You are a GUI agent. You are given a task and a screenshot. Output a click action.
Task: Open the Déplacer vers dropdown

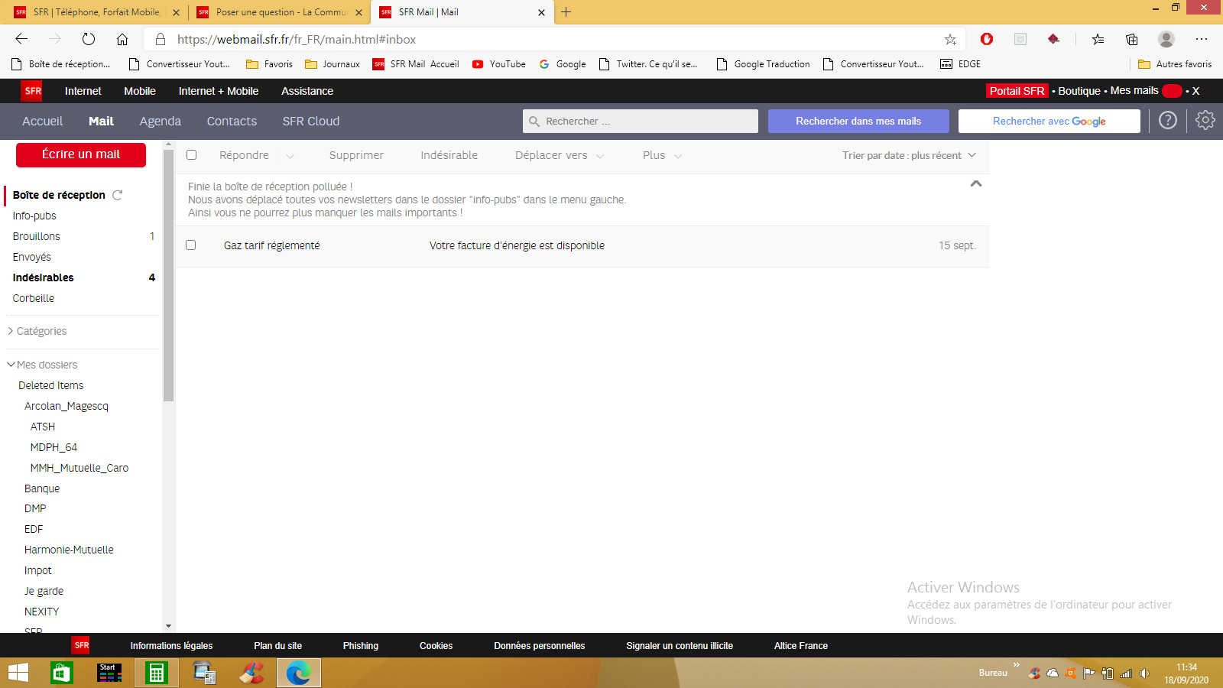coord(559,155)
